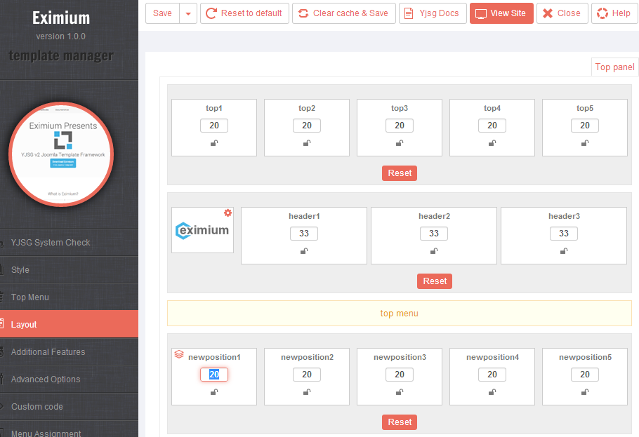Toggle the lock icon under top2
This screenshot has height=437, width=639.
coord(307,143)
